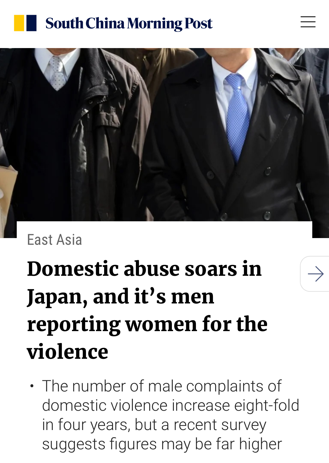Open the hamburger navigation menu
Viewport: 329px width, 463px height.
[308, 22]
